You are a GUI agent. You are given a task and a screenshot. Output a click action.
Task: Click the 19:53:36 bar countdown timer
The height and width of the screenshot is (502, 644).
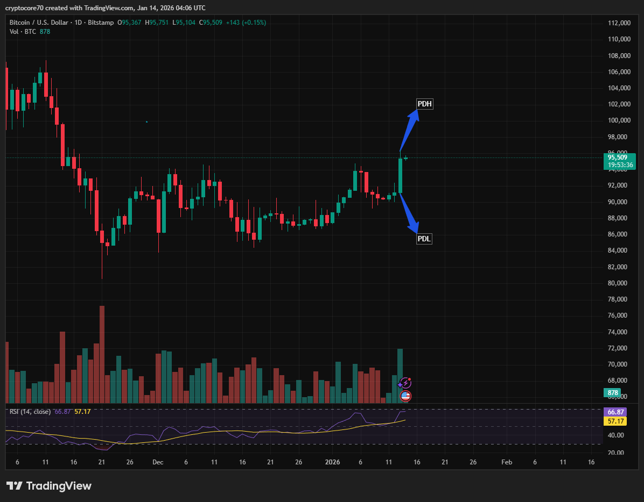coord(619,166)
